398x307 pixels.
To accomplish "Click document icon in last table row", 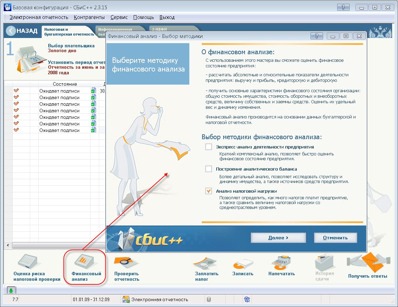I will point(94,129).
